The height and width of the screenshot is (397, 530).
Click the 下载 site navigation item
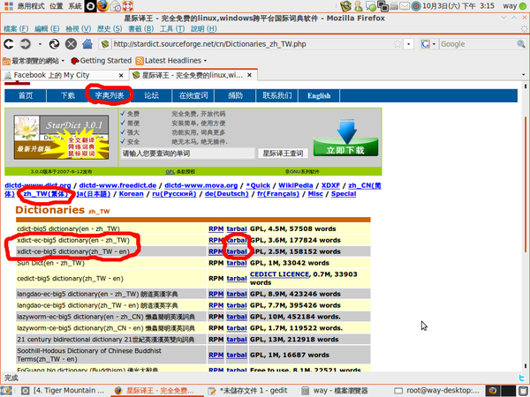click(x=68, y=95)
